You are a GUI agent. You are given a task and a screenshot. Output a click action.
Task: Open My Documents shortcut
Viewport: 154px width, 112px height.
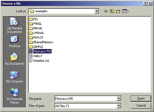15,59
